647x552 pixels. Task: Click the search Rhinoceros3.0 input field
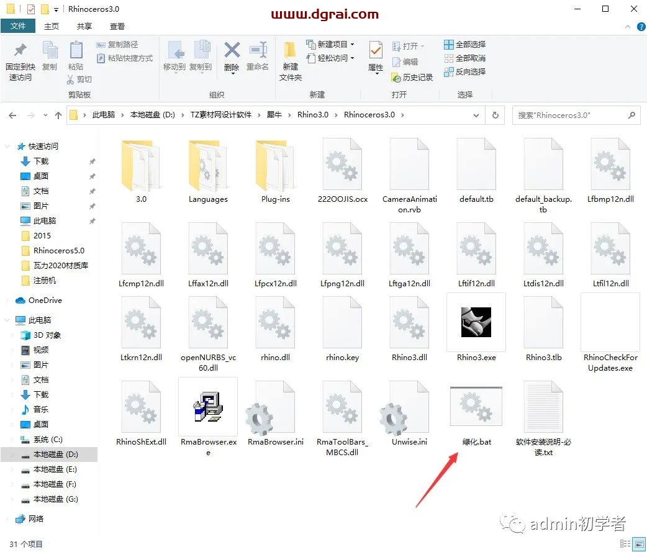point(576,115)
